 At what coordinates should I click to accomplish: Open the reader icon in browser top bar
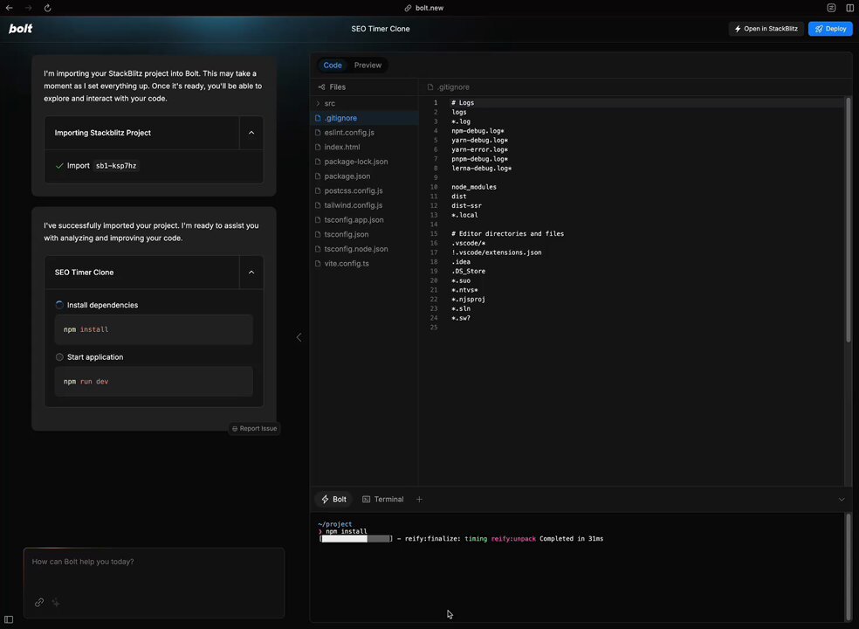[831, 8]
